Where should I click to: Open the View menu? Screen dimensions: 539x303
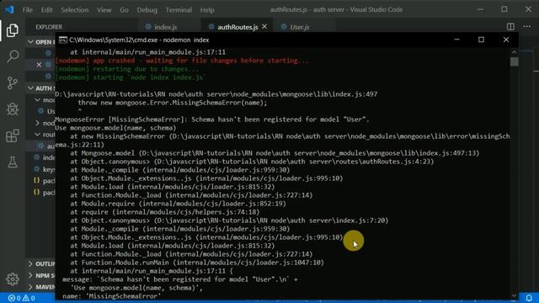(x=104, y=10)
